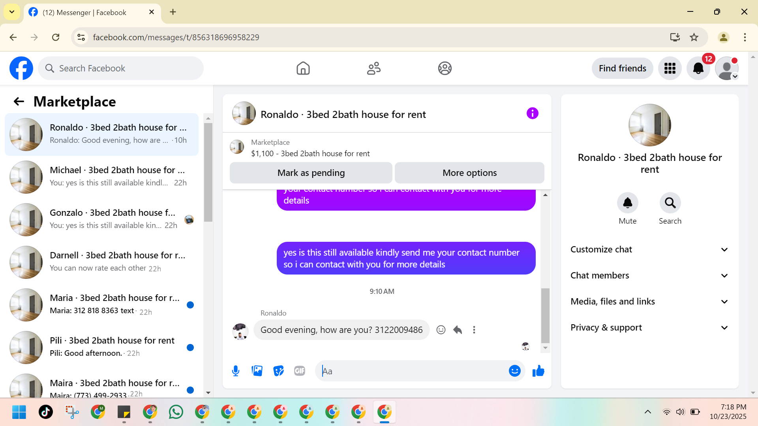Click Mark as pending button
The width and height of the screenshot is (758, 426).
pos(311,173)
